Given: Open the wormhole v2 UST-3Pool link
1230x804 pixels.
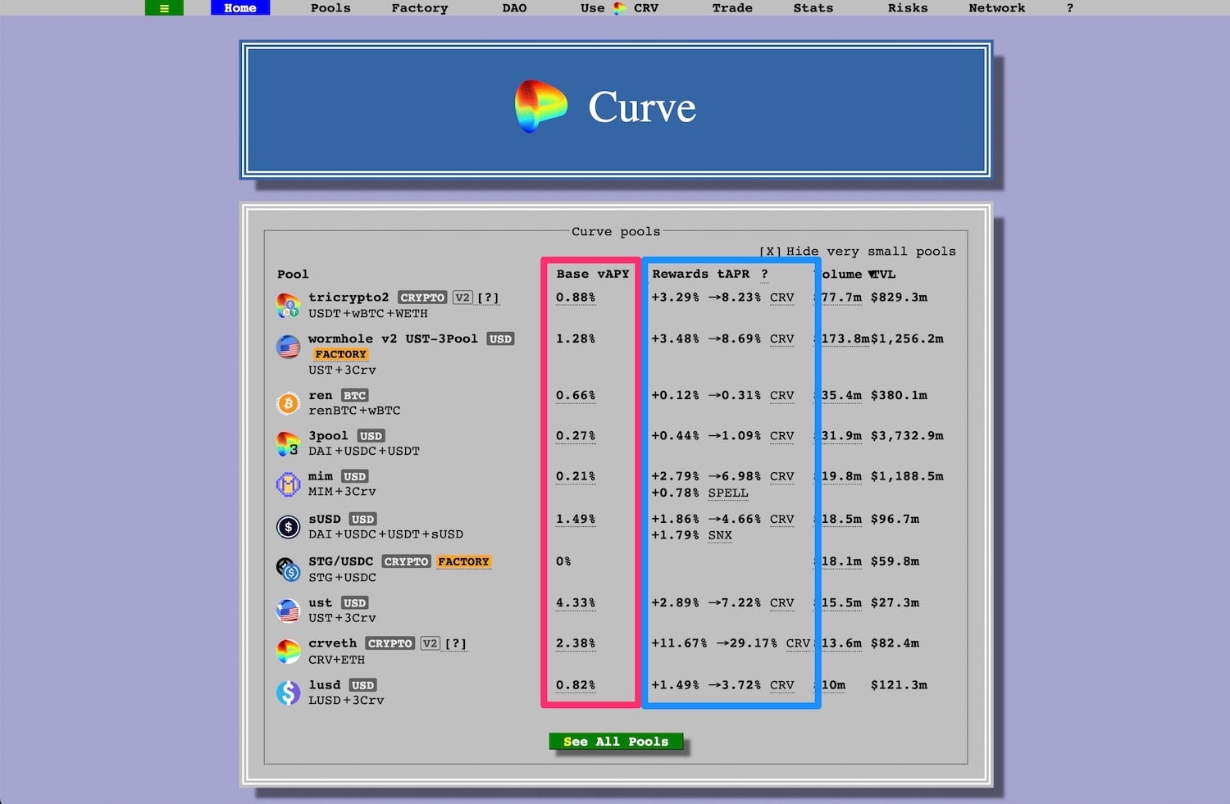Looking at the screenshot, I should pyautogui.click(x=393, y=338).
